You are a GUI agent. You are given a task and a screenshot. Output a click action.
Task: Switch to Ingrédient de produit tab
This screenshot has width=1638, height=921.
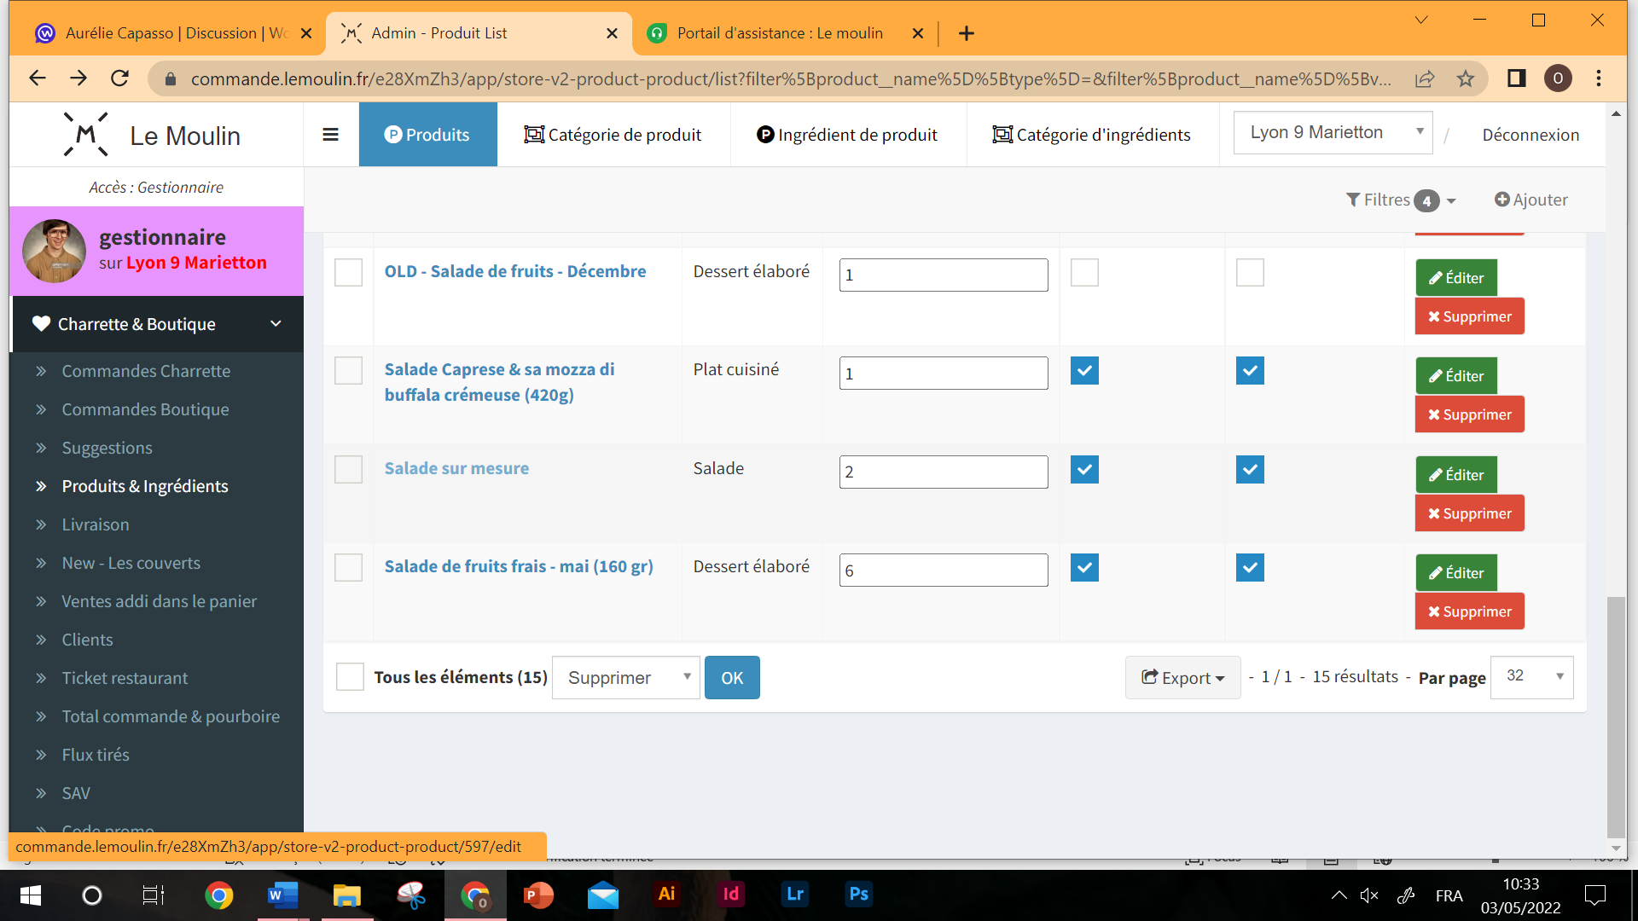(x=847, y=135)
